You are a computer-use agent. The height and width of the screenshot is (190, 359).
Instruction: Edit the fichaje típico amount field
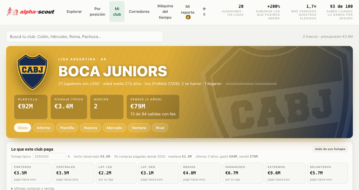click(49, 156)
